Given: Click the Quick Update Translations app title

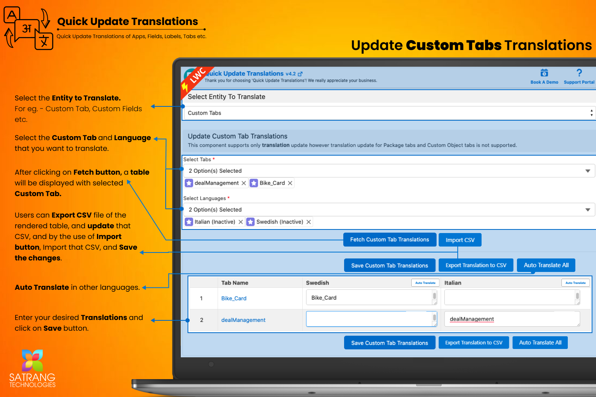Looking at the screenshot, I should point(244,73).
